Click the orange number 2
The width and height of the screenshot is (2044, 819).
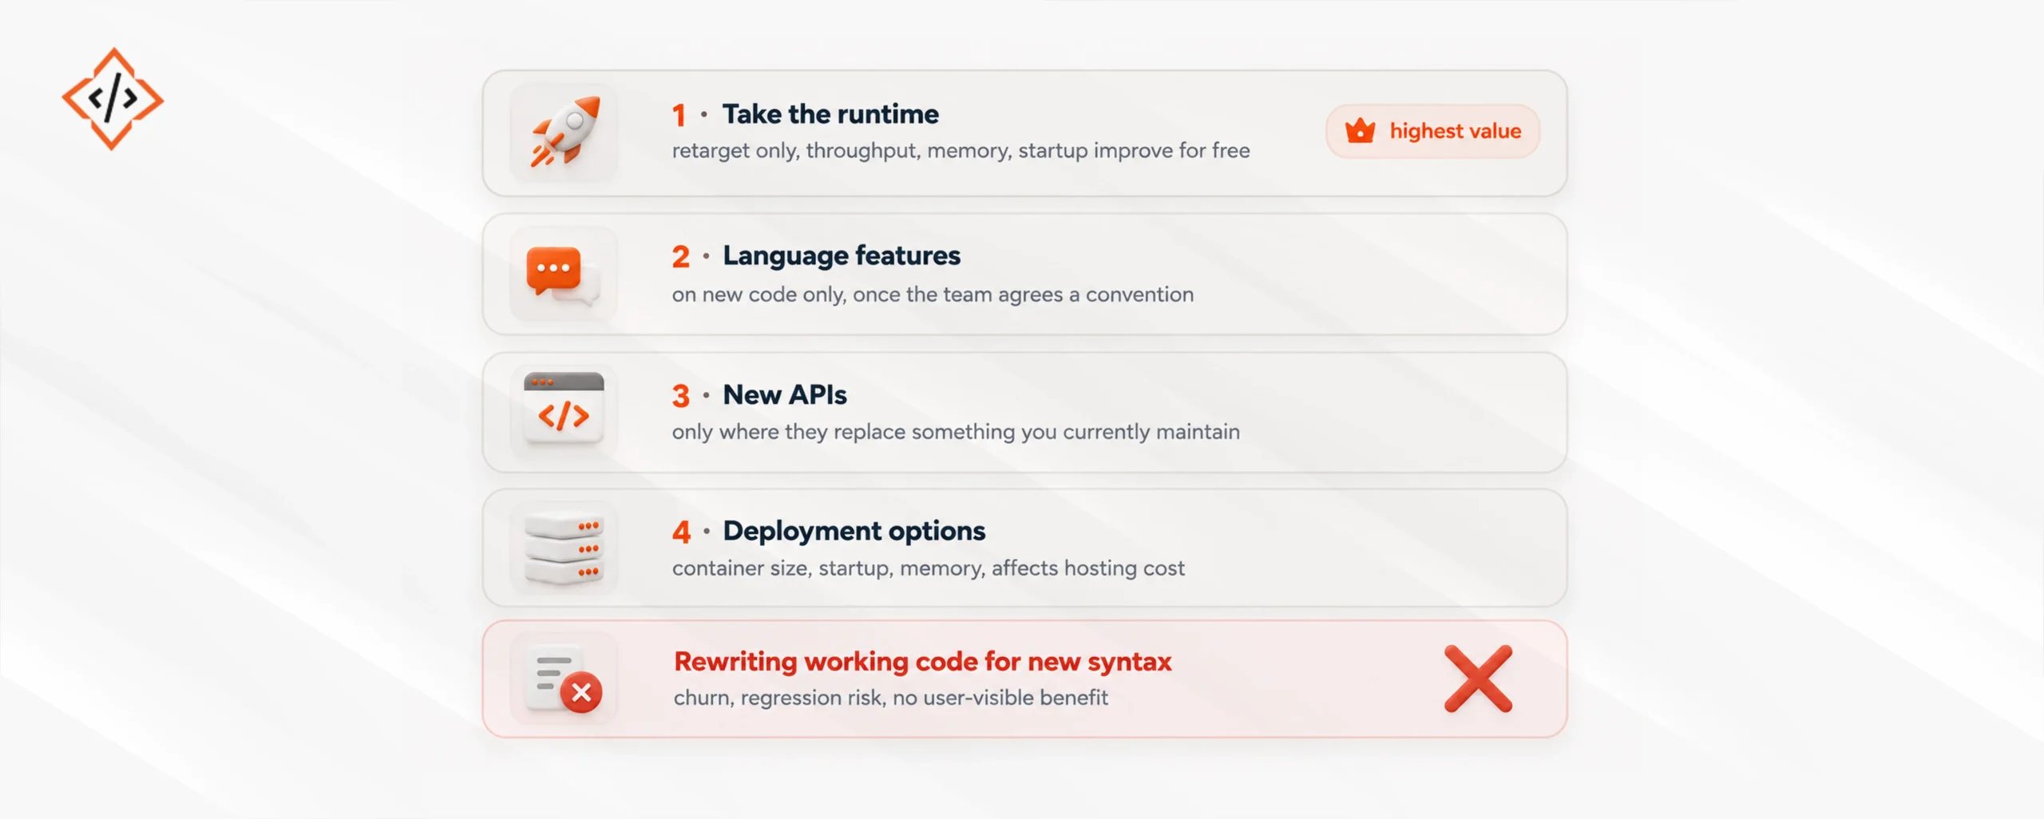click(680, 257)
